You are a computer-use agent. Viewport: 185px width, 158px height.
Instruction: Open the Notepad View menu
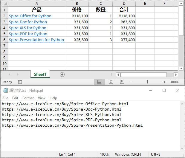42,98
